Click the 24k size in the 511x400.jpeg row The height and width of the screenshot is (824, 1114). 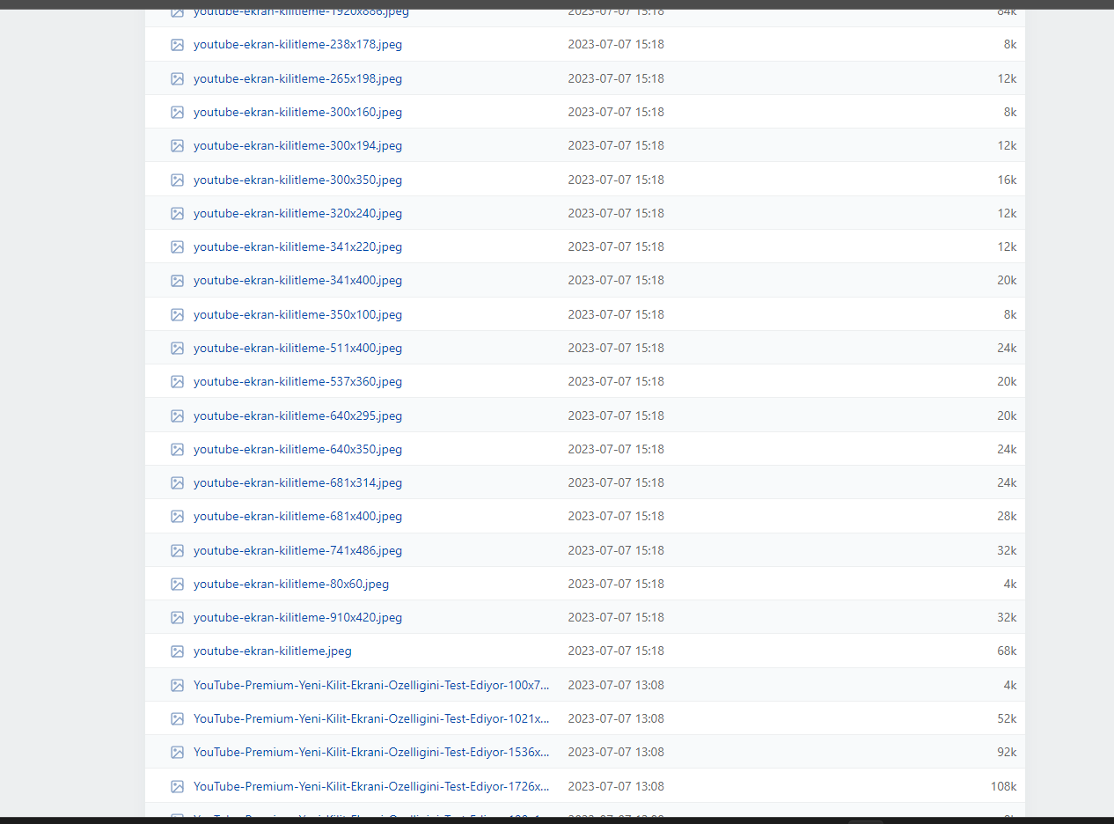coord(1007,348)
